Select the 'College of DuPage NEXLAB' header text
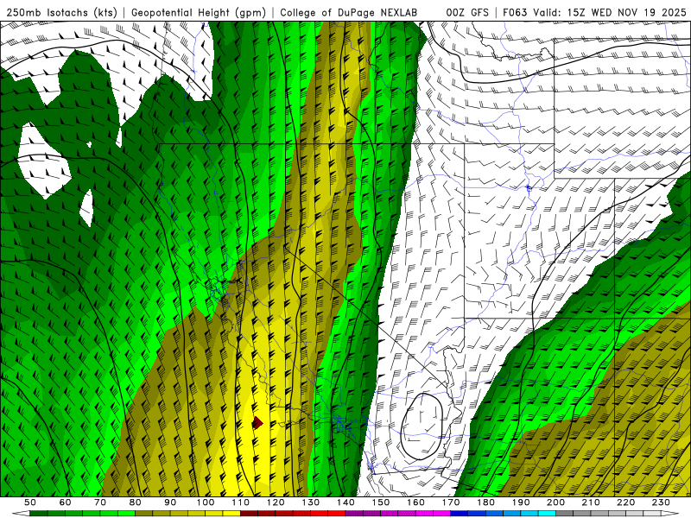Viewport: 691px width, 518px height. 349,13
